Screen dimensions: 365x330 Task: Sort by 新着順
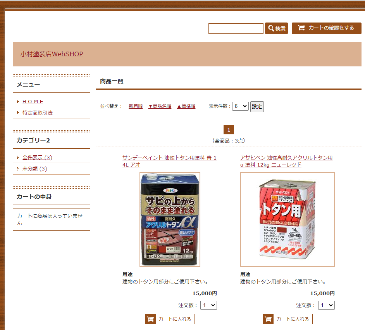coord(136,106)
